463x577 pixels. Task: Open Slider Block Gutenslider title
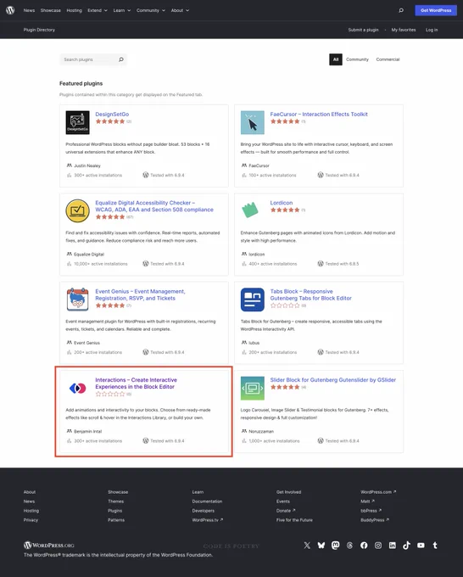(332, 380)
